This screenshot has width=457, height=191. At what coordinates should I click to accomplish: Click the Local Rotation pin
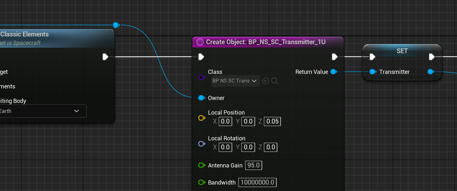[202, 144]
